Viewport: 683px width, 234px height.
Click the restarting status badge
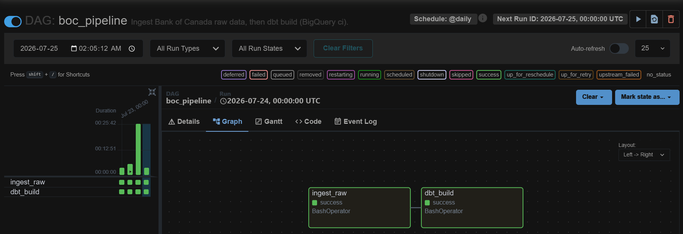341,75
